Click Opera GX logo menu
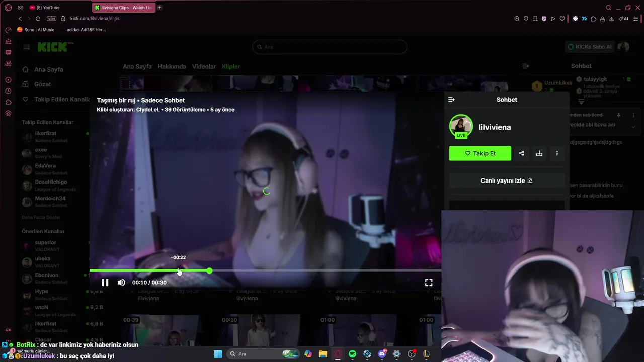Screen dimensions: 644x362 point(8,8)
